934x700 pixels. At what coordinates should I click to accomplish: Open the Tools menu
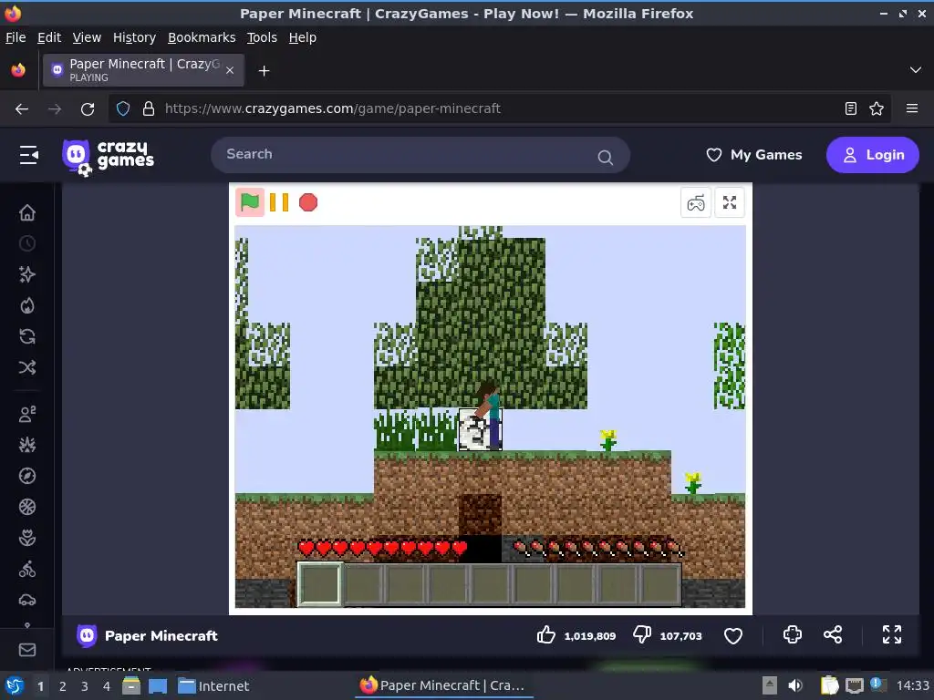tap(262, 37)
